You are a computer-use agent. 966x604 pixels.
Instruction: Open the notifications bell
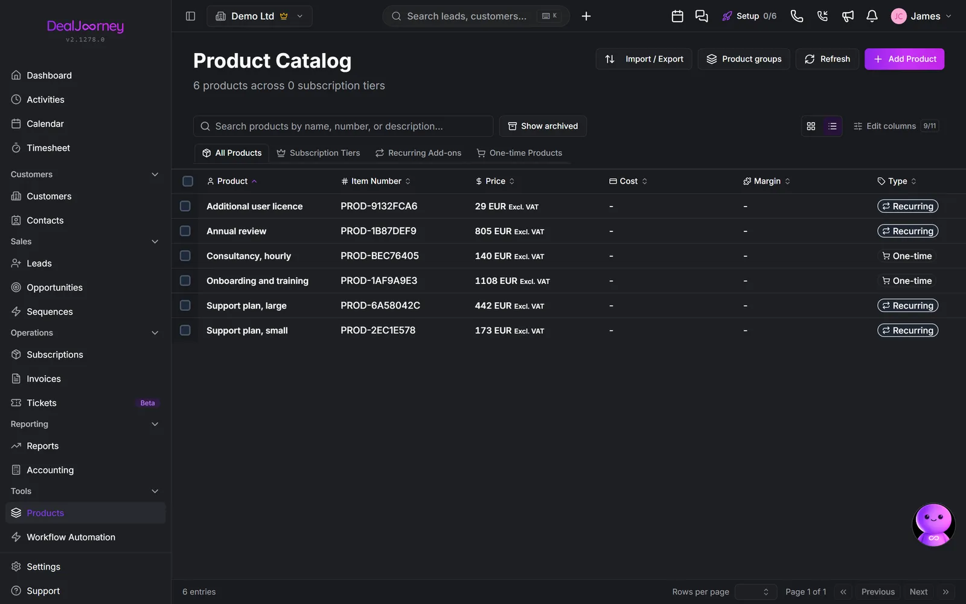pos(872,16)
